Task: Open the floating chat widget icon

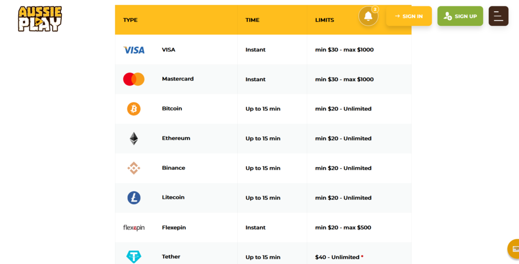Action: (x=514, y=249)
